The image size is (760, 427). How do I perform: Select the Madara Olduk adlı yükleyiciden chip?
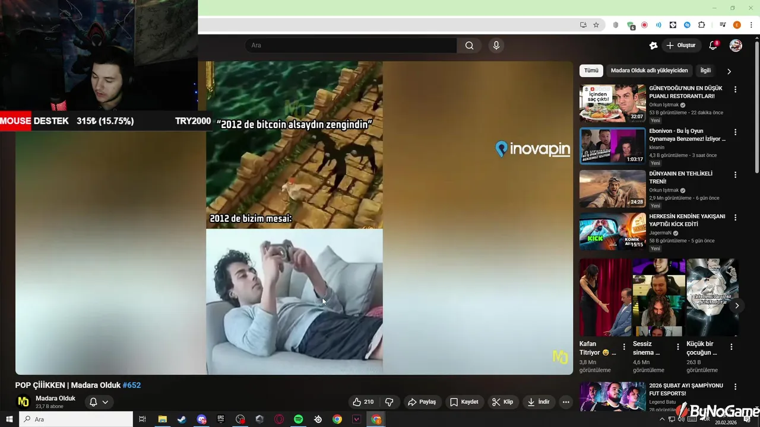[649, 71]
